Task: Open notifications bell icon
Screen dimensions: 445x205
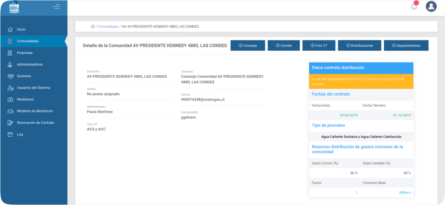Action: click(x=414, y=7)
